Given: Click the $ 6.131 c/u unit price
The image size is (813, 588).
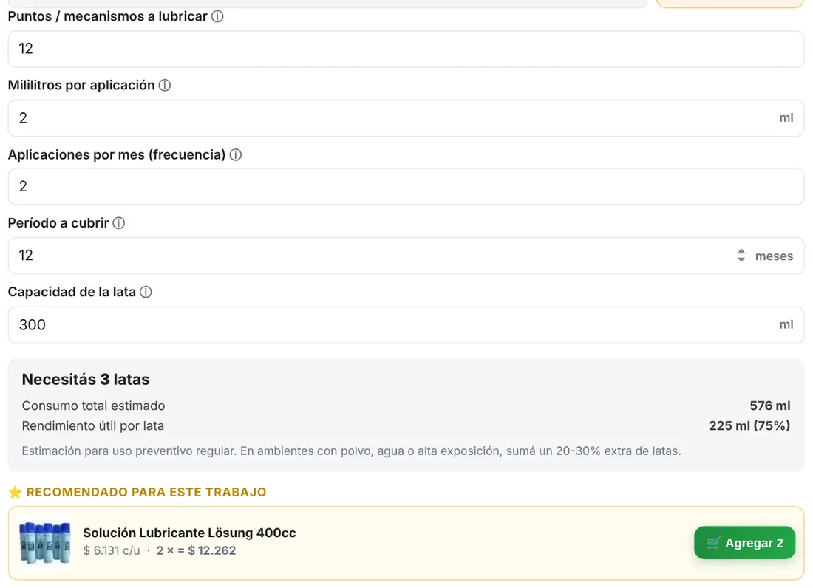Looking at the screenshot, I should pyautogui.click(x=112, y=551).
